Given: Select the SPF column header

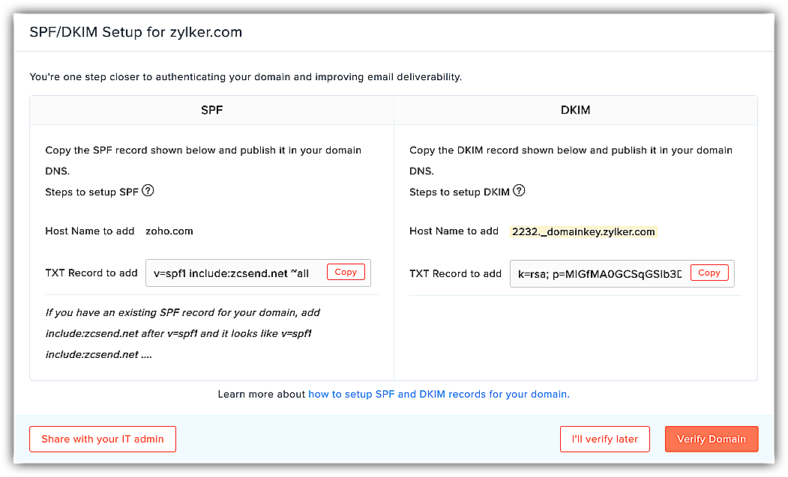Looking at the screenshot, I should pos(211,110).
